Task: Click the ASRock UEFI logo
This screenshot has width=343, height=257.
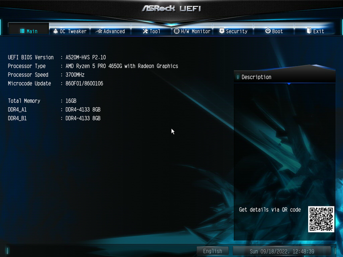Action: coord(171,9)
